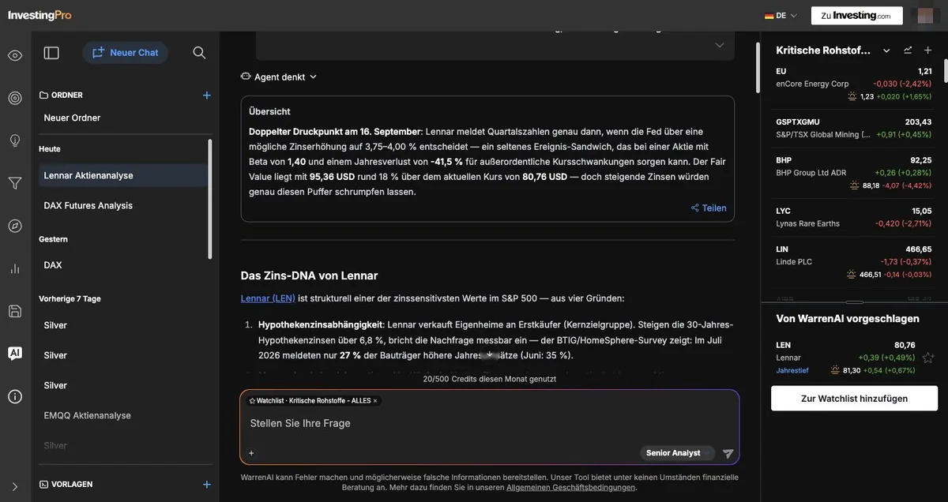Click the chat list scrollbar
The width and height of the screenshot is (948, 502).
click(x=210, y=199)
